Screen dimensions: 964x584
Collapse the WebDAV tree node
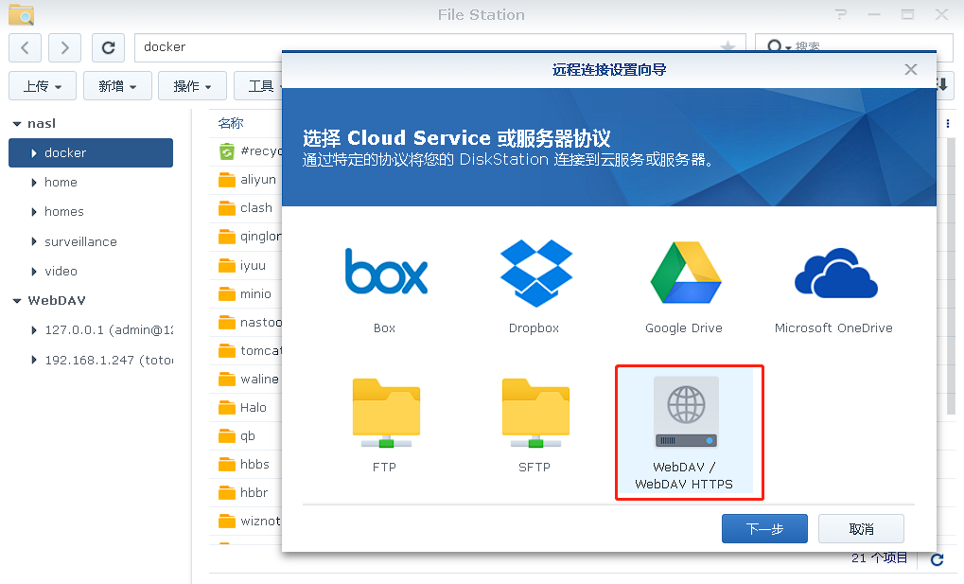pos(17,301)
